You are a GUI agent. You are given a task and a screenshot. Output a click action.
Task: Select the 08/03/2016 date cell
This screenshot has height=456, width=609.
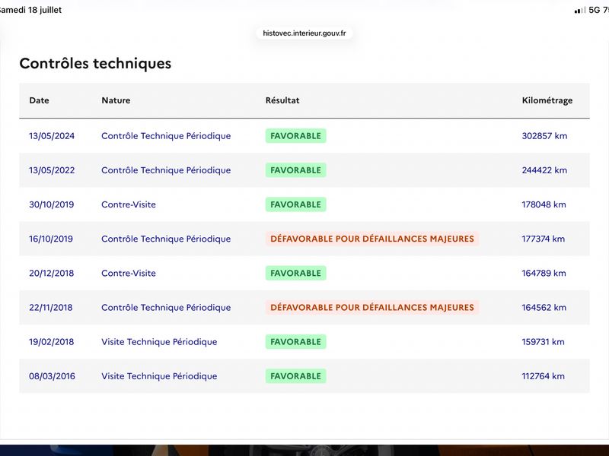point(52,376)
